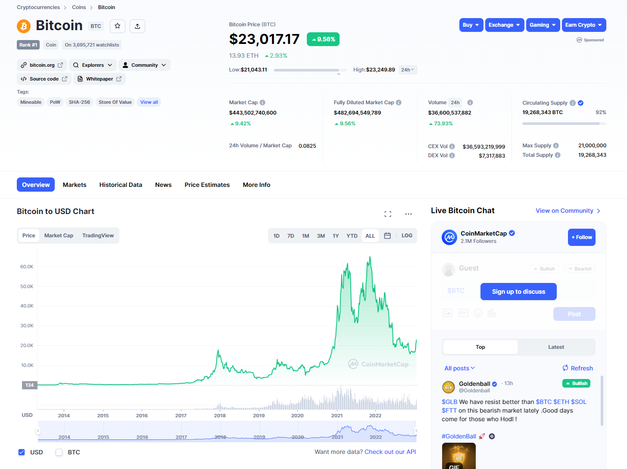
Task: Open the Volume 24h period selector
Action: 455,102
